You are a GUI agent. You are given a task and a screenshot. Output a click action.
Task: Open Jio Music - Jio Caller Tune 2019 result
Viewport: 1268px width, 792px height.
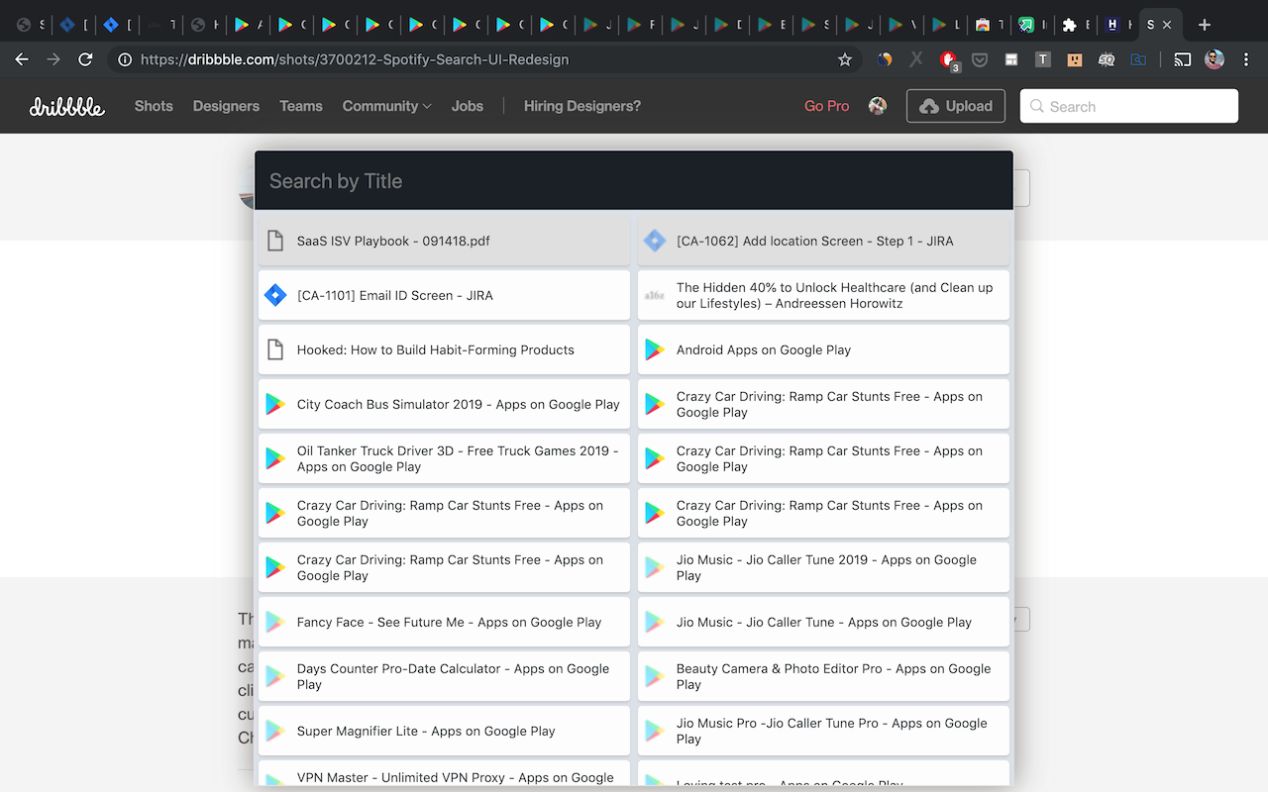[823, 567]
